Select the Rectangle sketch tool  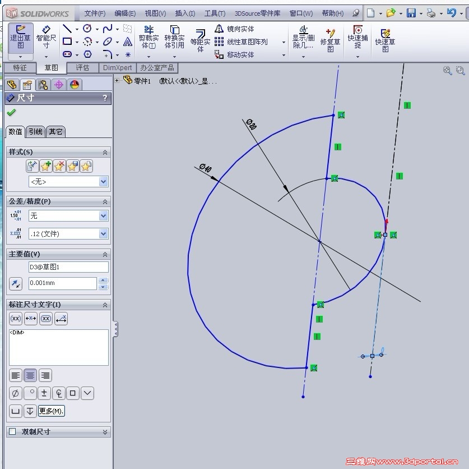click(67, 42)
